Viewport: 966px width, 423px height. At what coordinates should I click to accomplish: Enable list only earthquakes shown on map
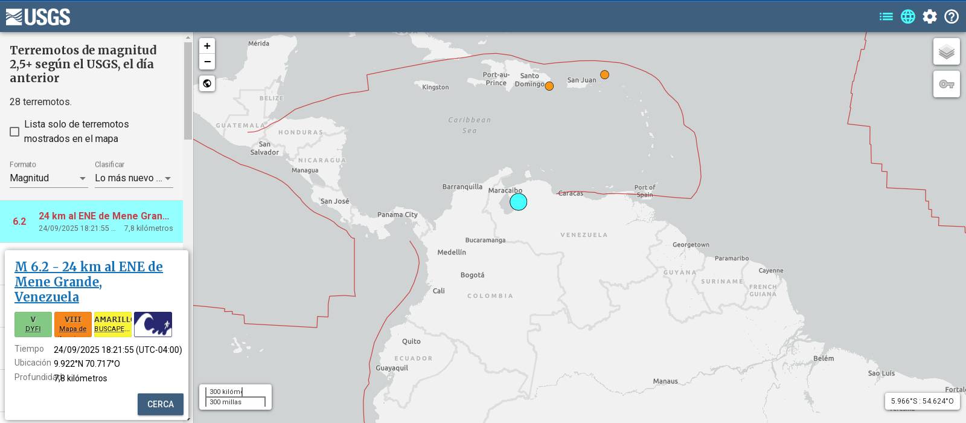click(x=14, y=132)
